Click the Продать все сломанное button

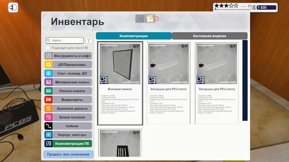point(68,154)
